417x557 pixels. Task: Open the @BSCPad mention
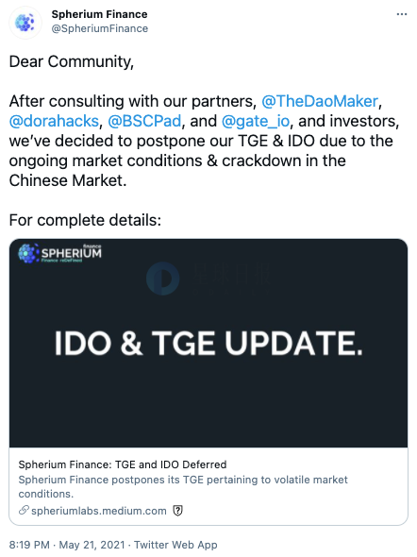(x=144, y=121)
